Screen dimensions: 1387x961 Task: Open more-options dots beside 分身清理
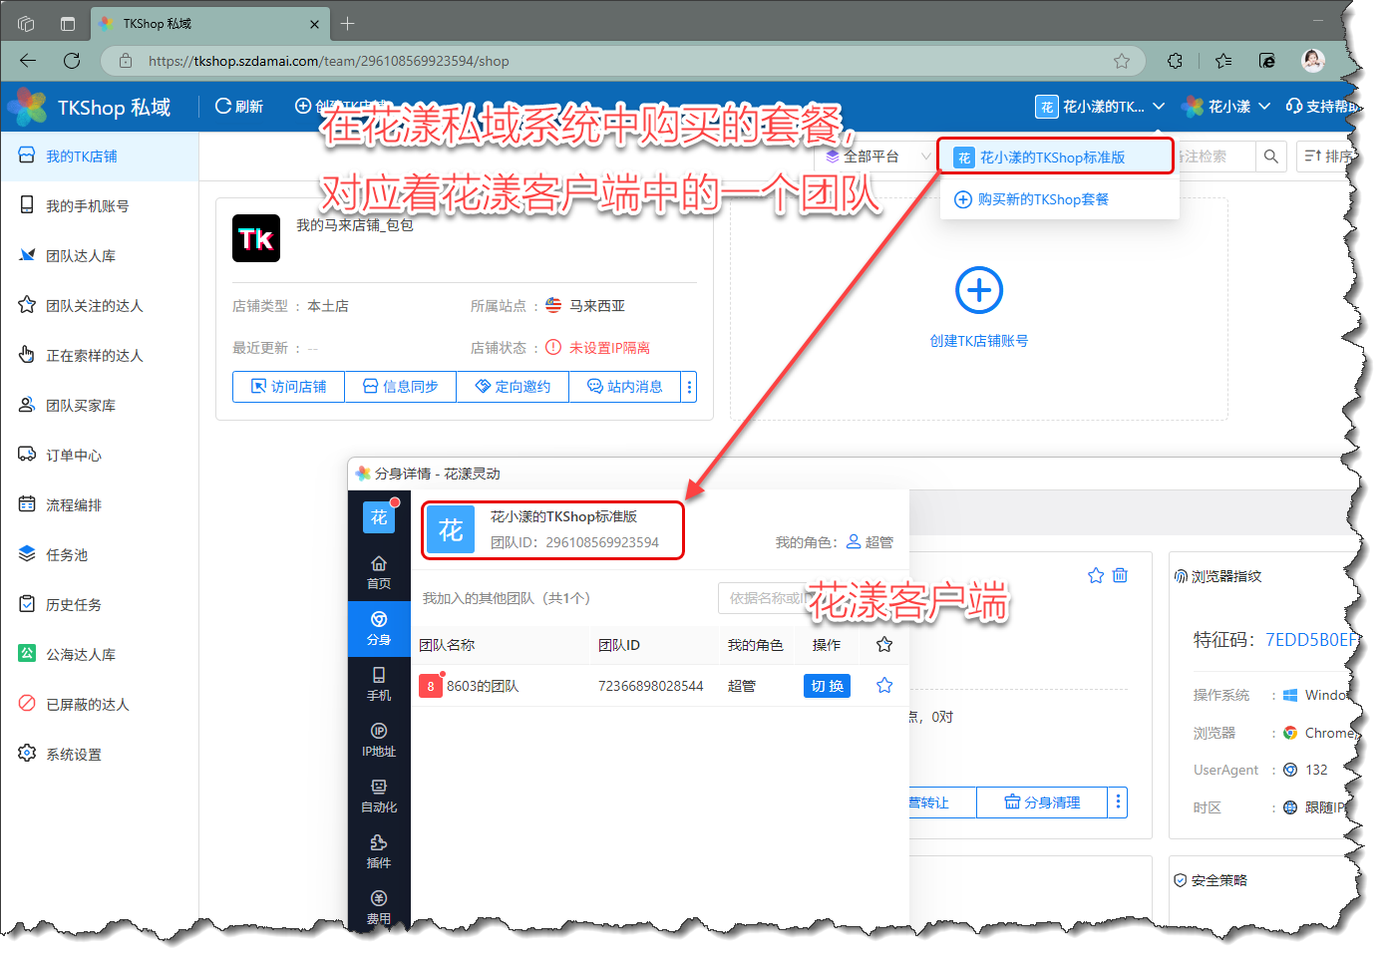point(1118,802)
